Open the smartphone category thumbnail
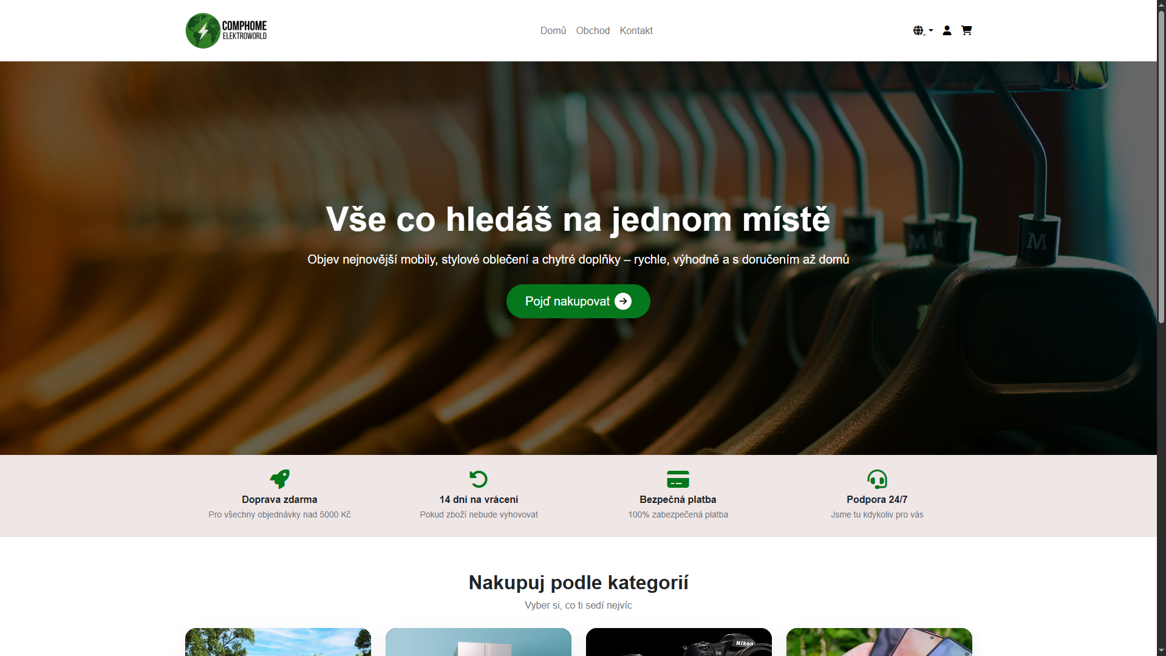Screen dimensions: 1166x656 tap(879, 641)
